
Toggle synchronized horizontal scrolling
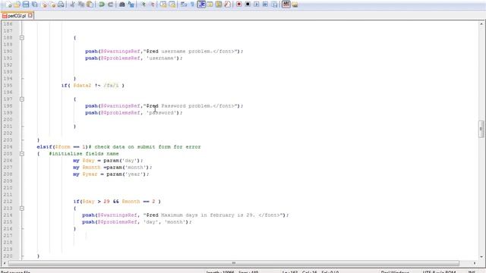pyautogui.click(x=172, y=5)
